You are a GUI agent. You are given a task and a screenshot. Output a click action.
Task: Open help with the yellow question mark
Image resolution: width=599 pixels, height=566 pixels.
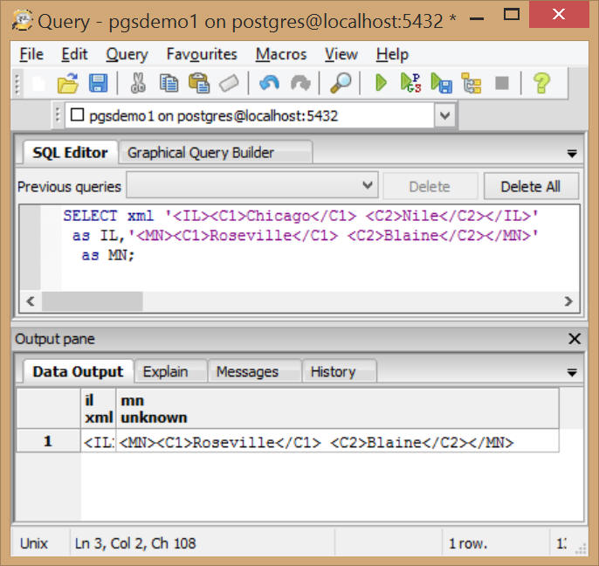[541, 83]
